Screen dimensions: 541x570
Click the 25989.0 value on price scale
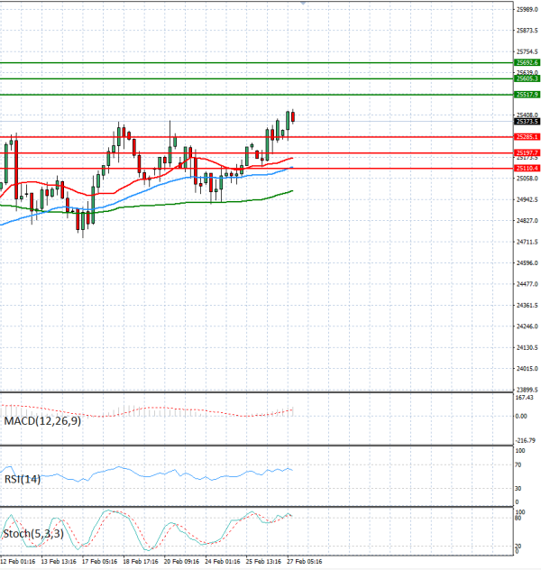[527, 10]
